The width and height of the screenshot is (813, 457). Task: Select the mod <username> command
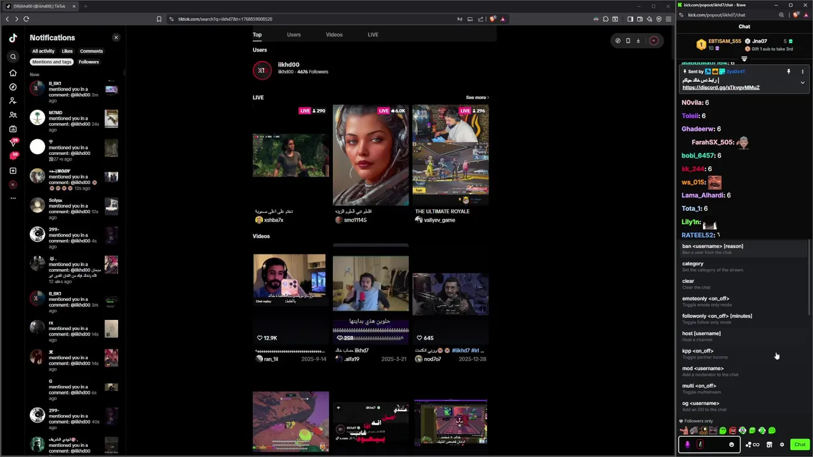[743, 371]
